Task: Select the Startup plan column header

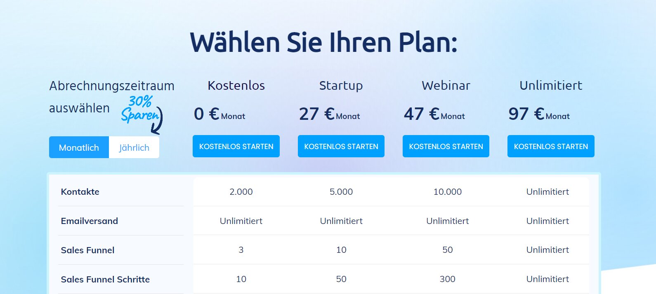Action: point(341,86)
